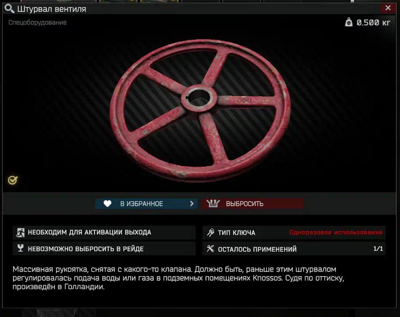The height and width of the screenshot is (317, 400).
Task: Click the weight bag icon
Action: point(349,22)
